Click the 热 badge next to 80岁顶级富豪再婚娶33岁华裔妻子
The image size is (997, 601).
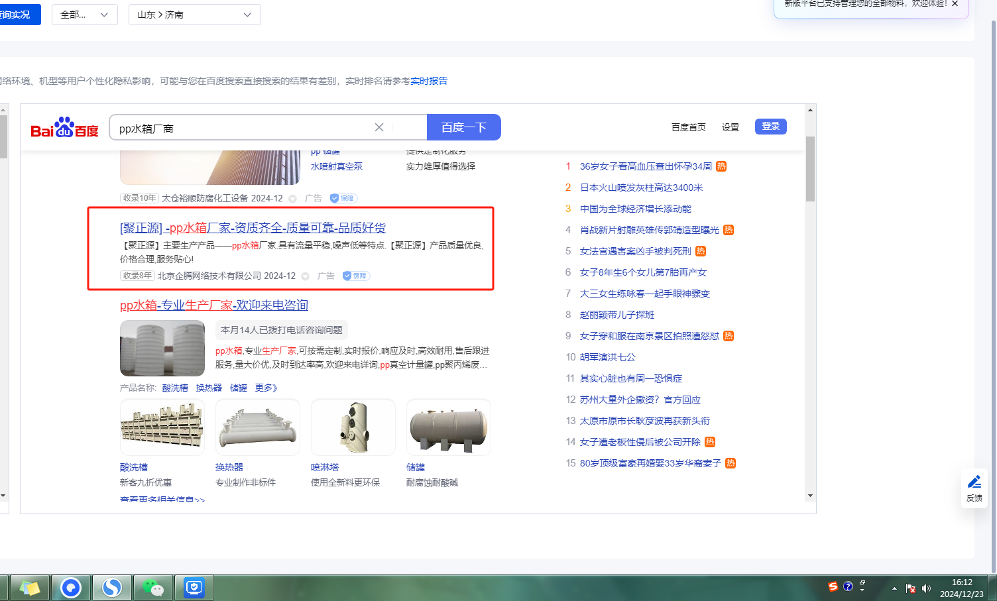[x=731, y=463]
